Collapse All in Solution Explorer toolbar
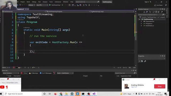The image size is (171, 96). pos(156,12)
